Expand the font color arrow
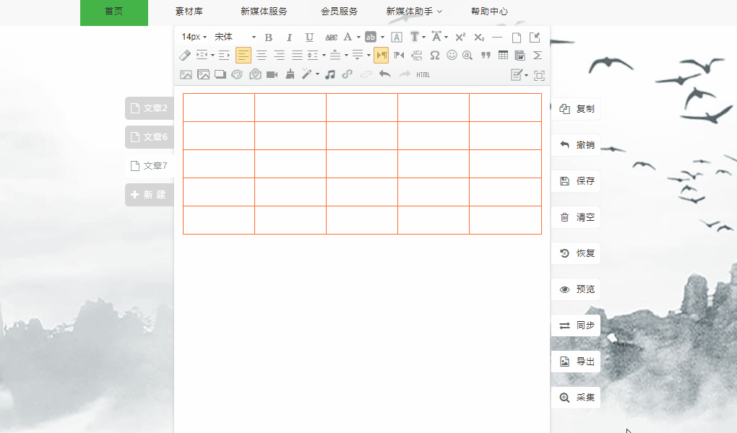 click(x=358, y=38)
